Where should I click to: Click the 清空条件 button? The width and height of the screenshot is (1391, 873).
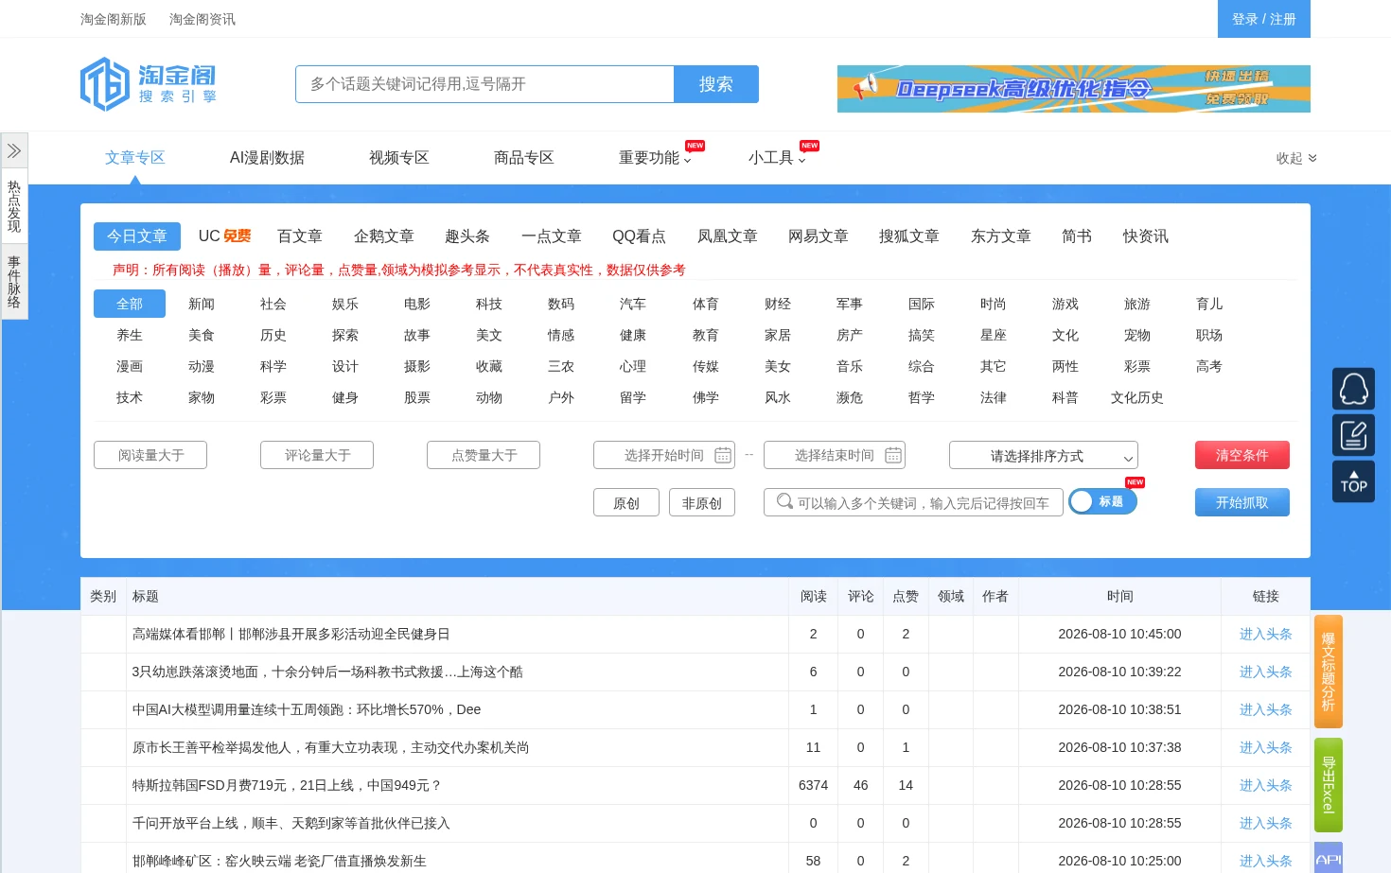pyautogui.click(x=1242, y=455)
